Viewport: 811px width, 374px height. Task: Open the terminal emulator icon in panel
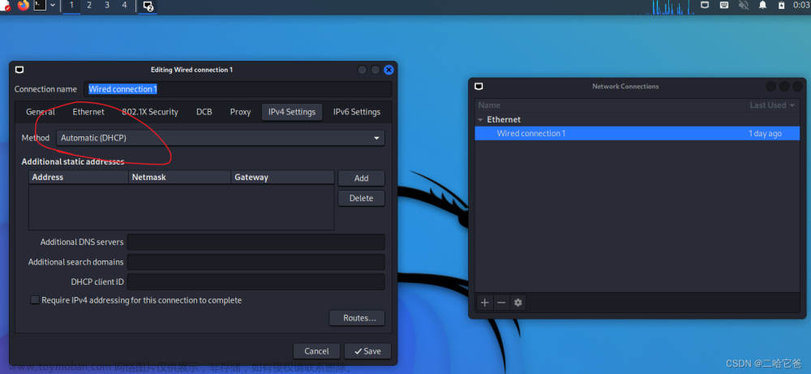(x=39, y=5)
